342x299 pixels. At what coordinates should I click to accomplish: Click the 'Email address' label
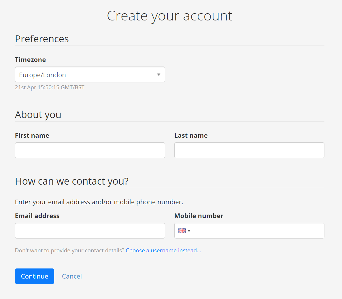37,216
